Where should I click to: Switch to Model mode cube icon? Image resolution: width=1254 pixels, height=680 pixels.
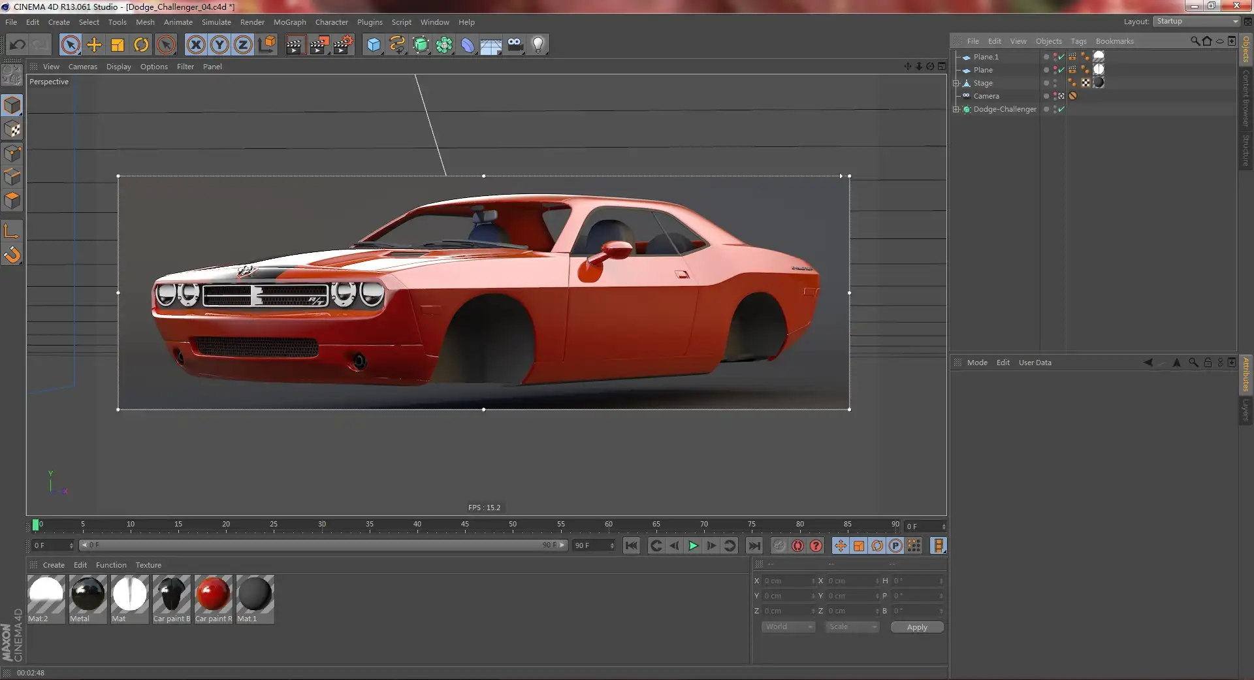click(12, 105)
